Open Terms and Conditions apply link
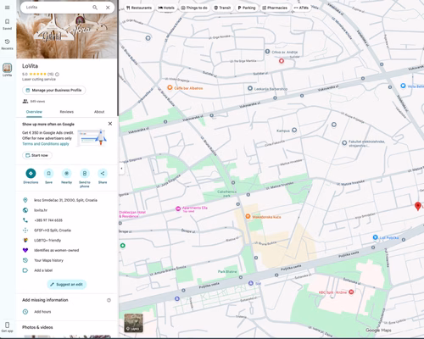 coord(46,144)
